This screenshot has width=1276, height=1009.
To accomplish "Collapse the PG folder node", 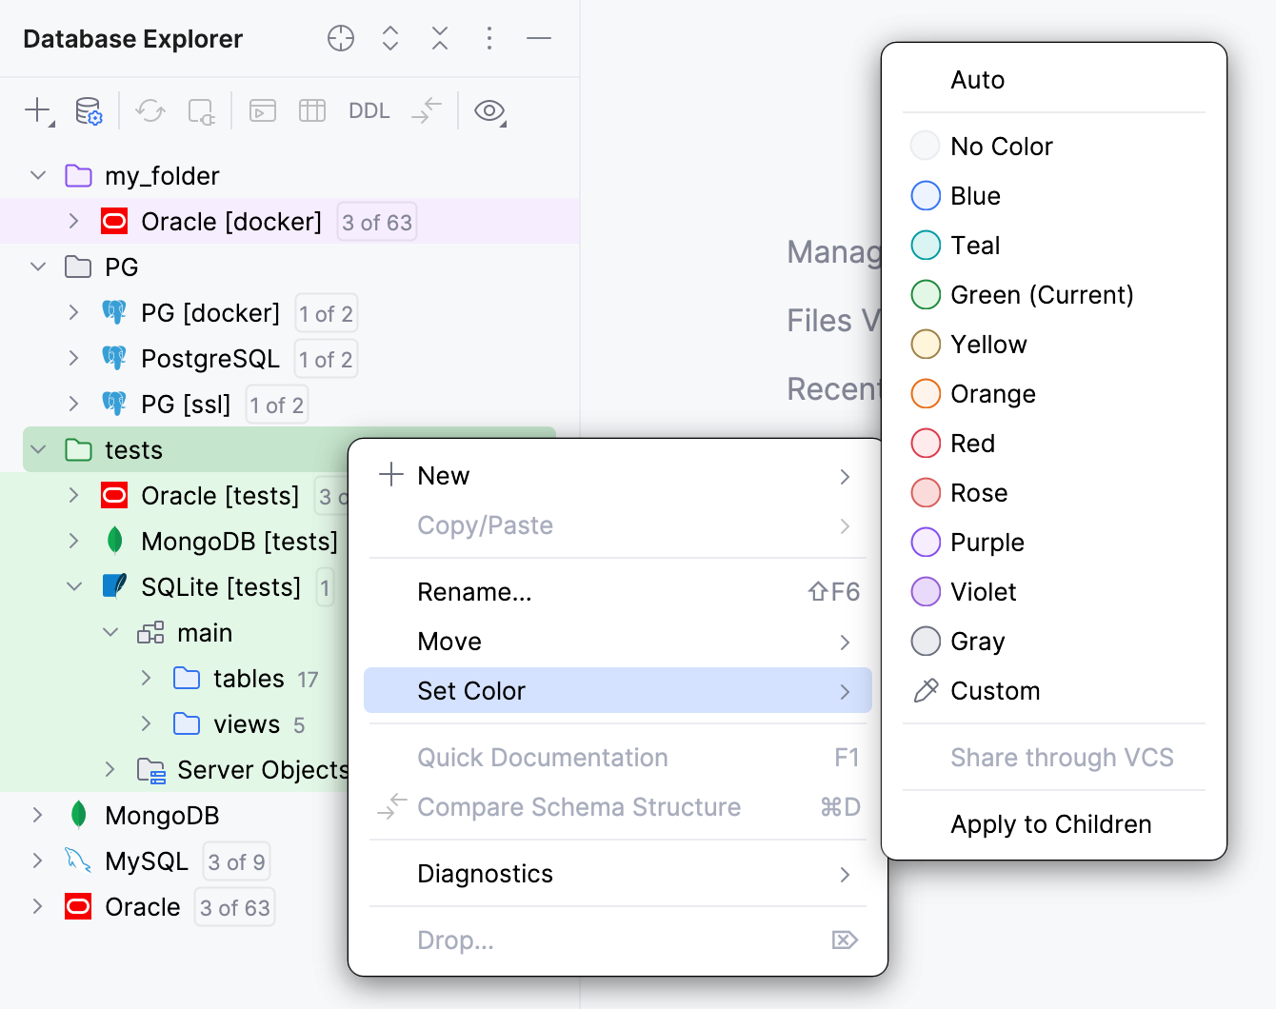I will click(x=38, y=267).
